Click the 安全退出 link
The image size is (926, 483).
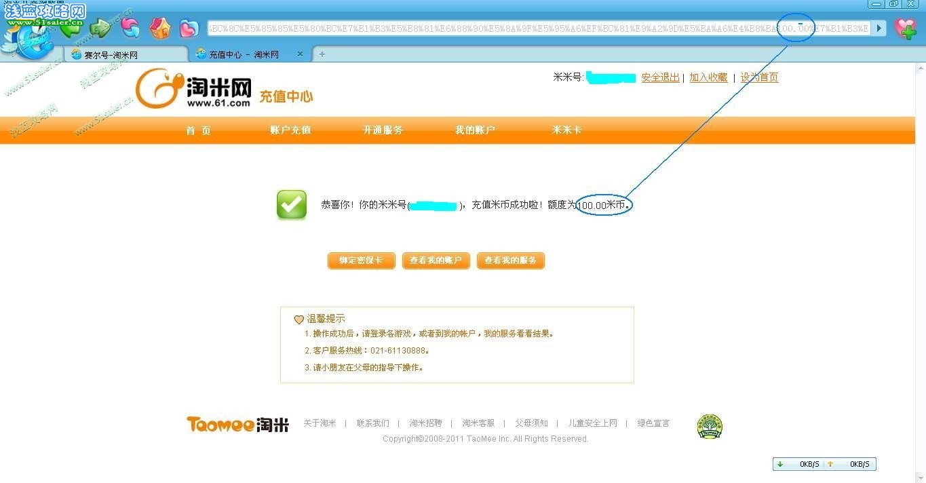click(x=660, y=77)
